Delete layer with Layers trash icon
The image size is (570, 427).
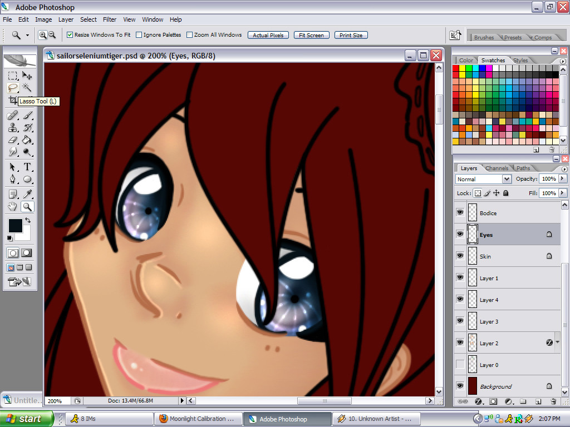pyautogui.click(x=553, y=401)
